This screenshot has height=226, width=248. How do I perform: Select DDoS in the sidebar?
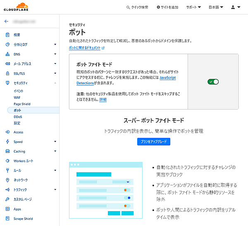tap(18, 117)
